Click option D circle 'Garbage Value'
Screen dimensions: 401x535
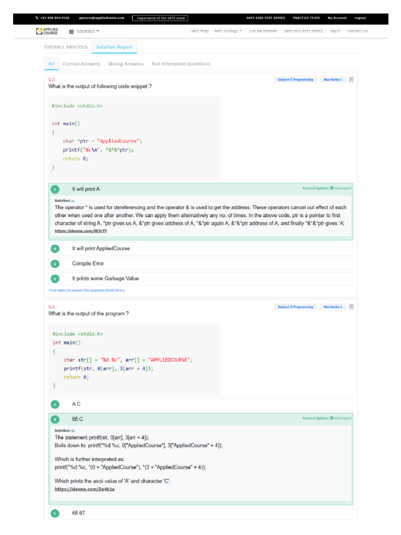click(x=55, y=278)
